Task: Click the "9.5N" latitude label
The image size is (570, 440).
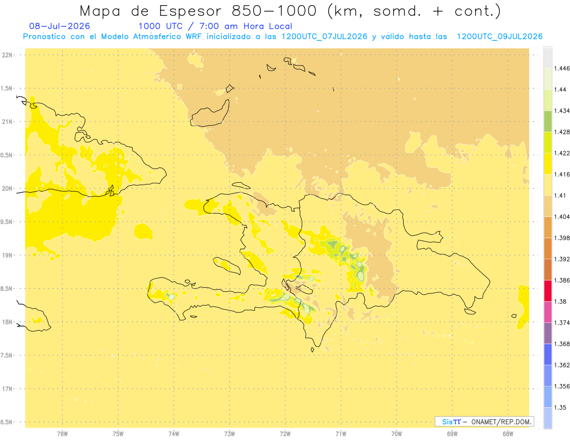Action: point(7,222)
